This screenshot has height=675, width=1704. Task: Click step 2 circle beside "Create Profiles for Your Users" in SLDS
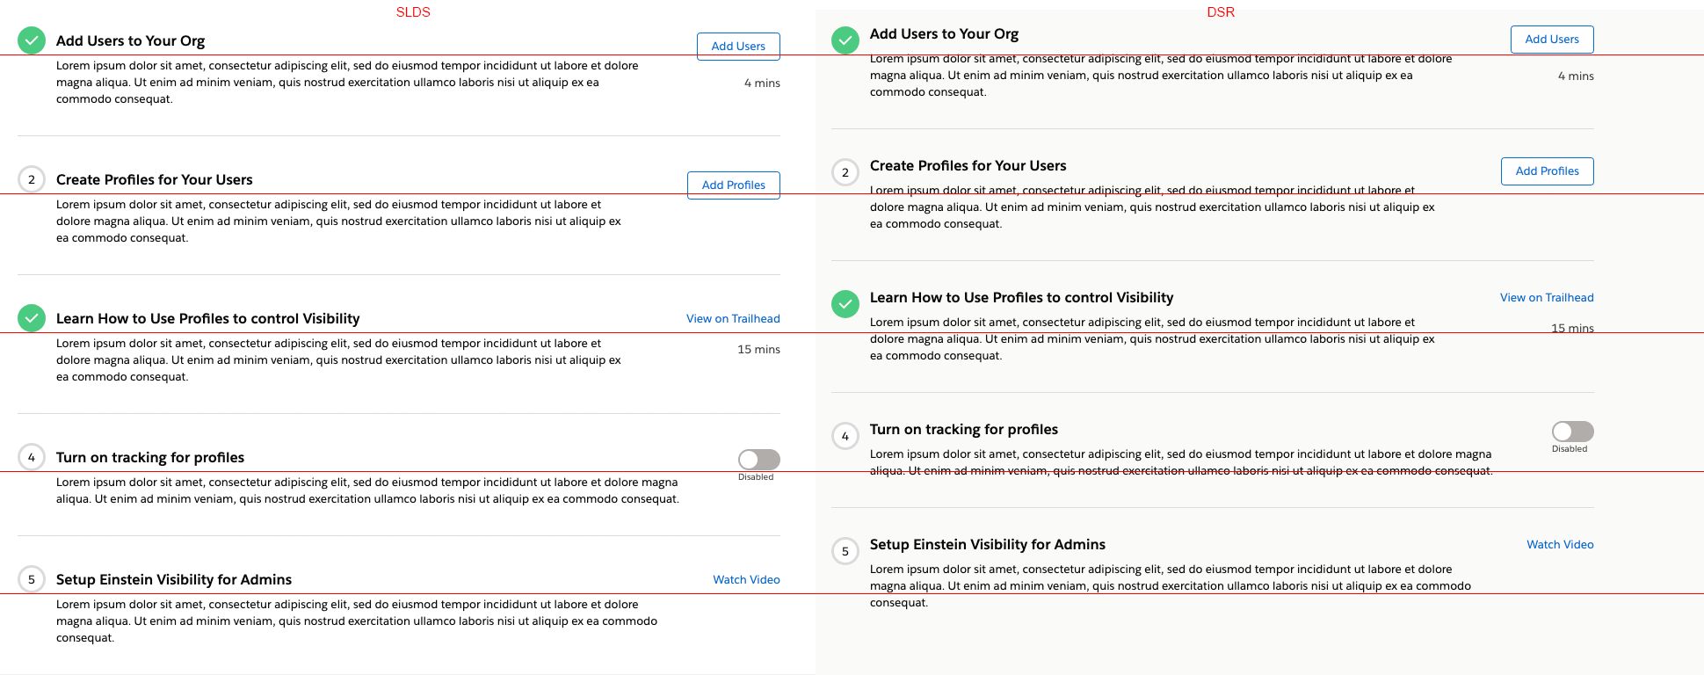click(32, 178)
